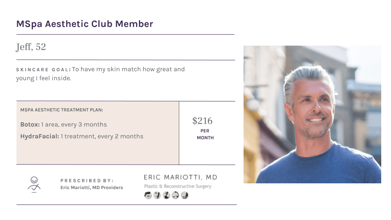This screenshot has height=220, width=391.
Task: Click the SKINCARE GOAL label
Action: pos(44,70)
